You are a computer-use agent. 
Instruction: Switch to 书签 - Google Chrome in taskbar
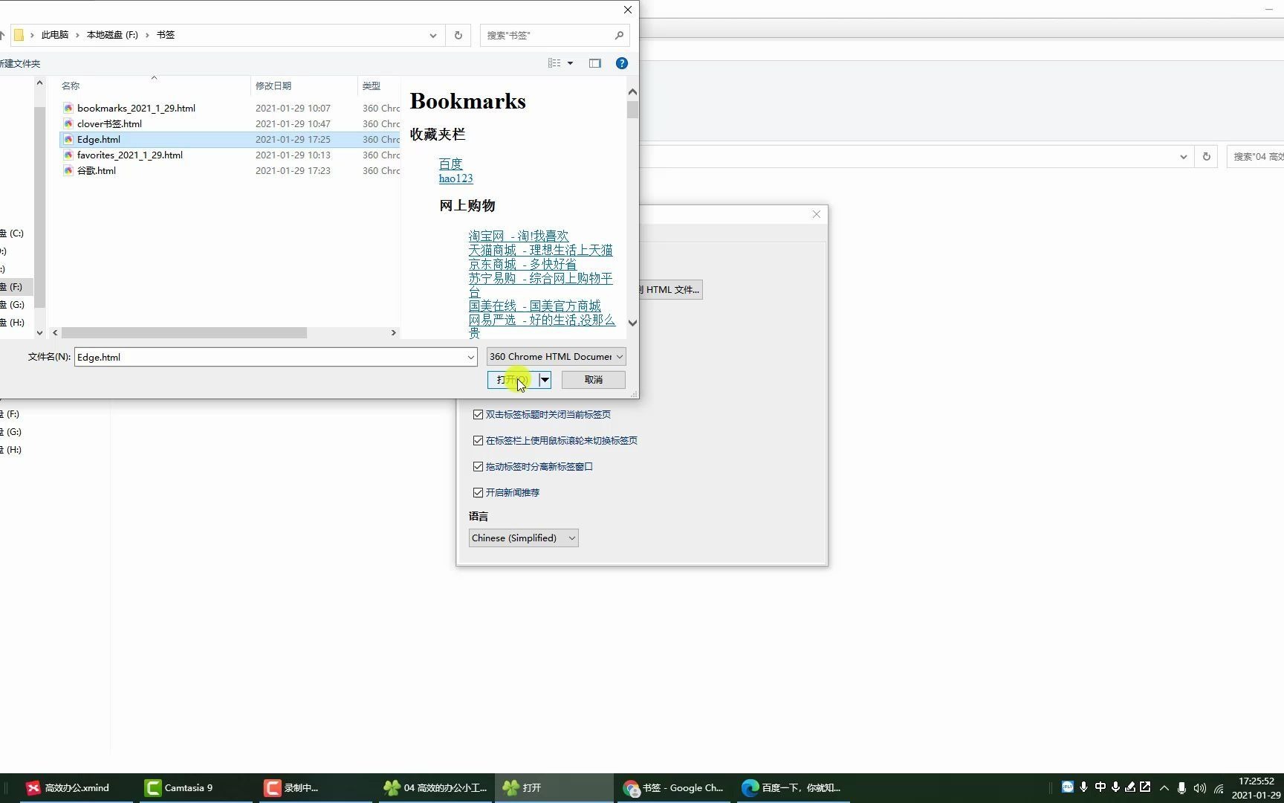click(x=674, y=788)
